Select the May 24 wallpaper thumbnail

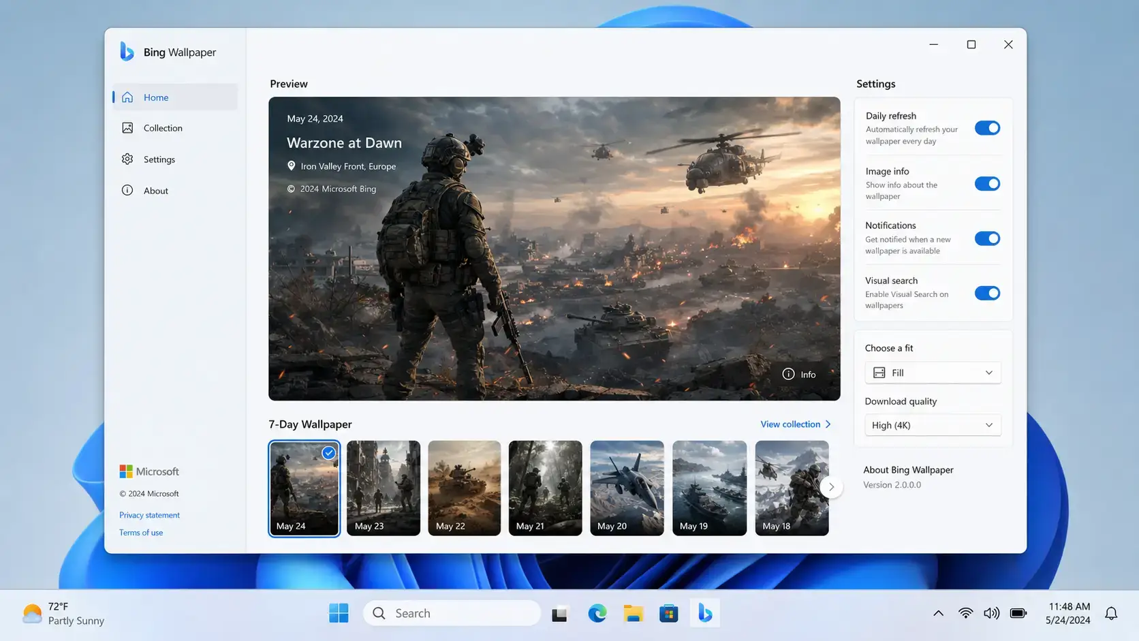[304, 488]
